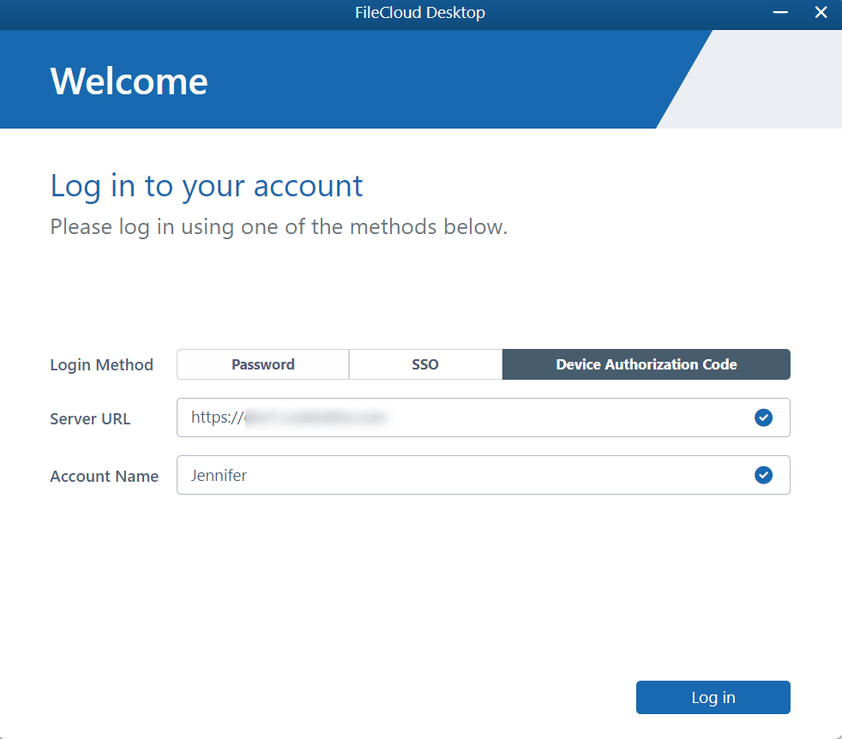842x739 pixels.
Task: Click the Server URL checkmark icon
Action: point(763,418)
